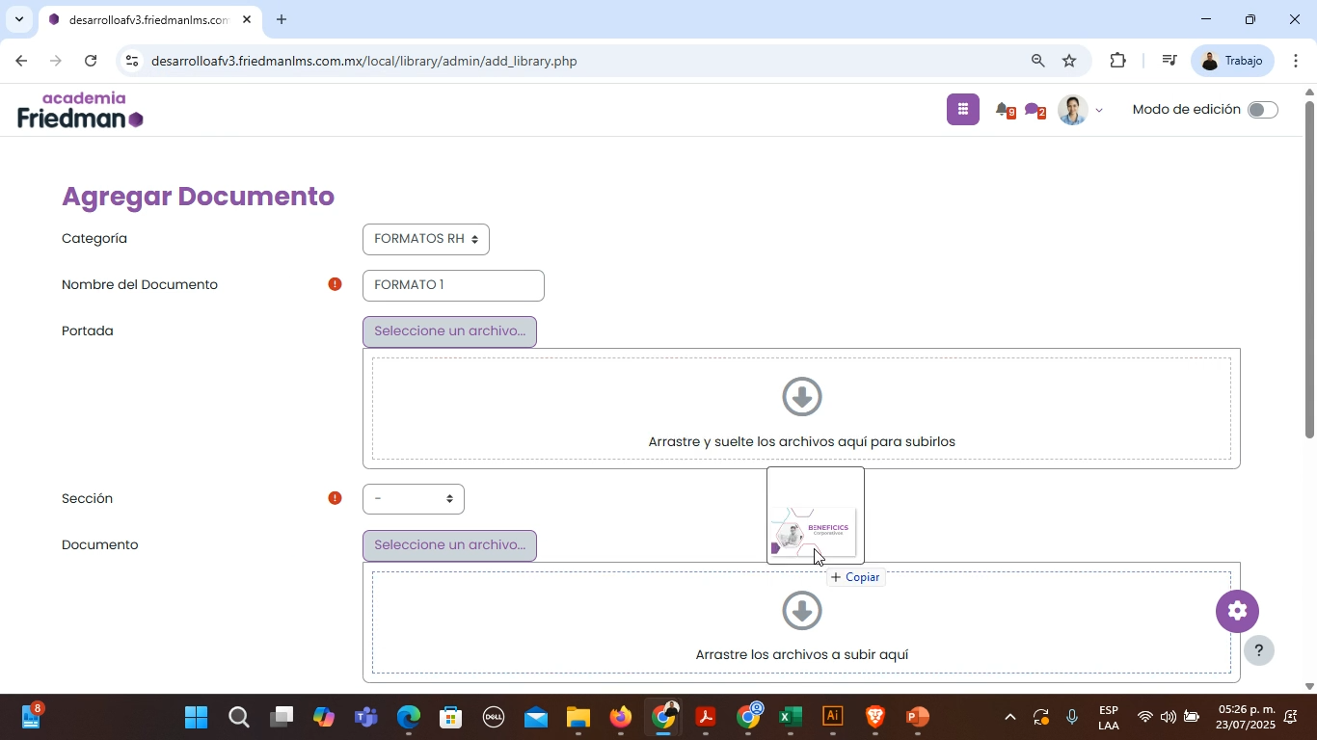
Task: Open Microsoft Edge from the taskbar
Action: [408, 717]
